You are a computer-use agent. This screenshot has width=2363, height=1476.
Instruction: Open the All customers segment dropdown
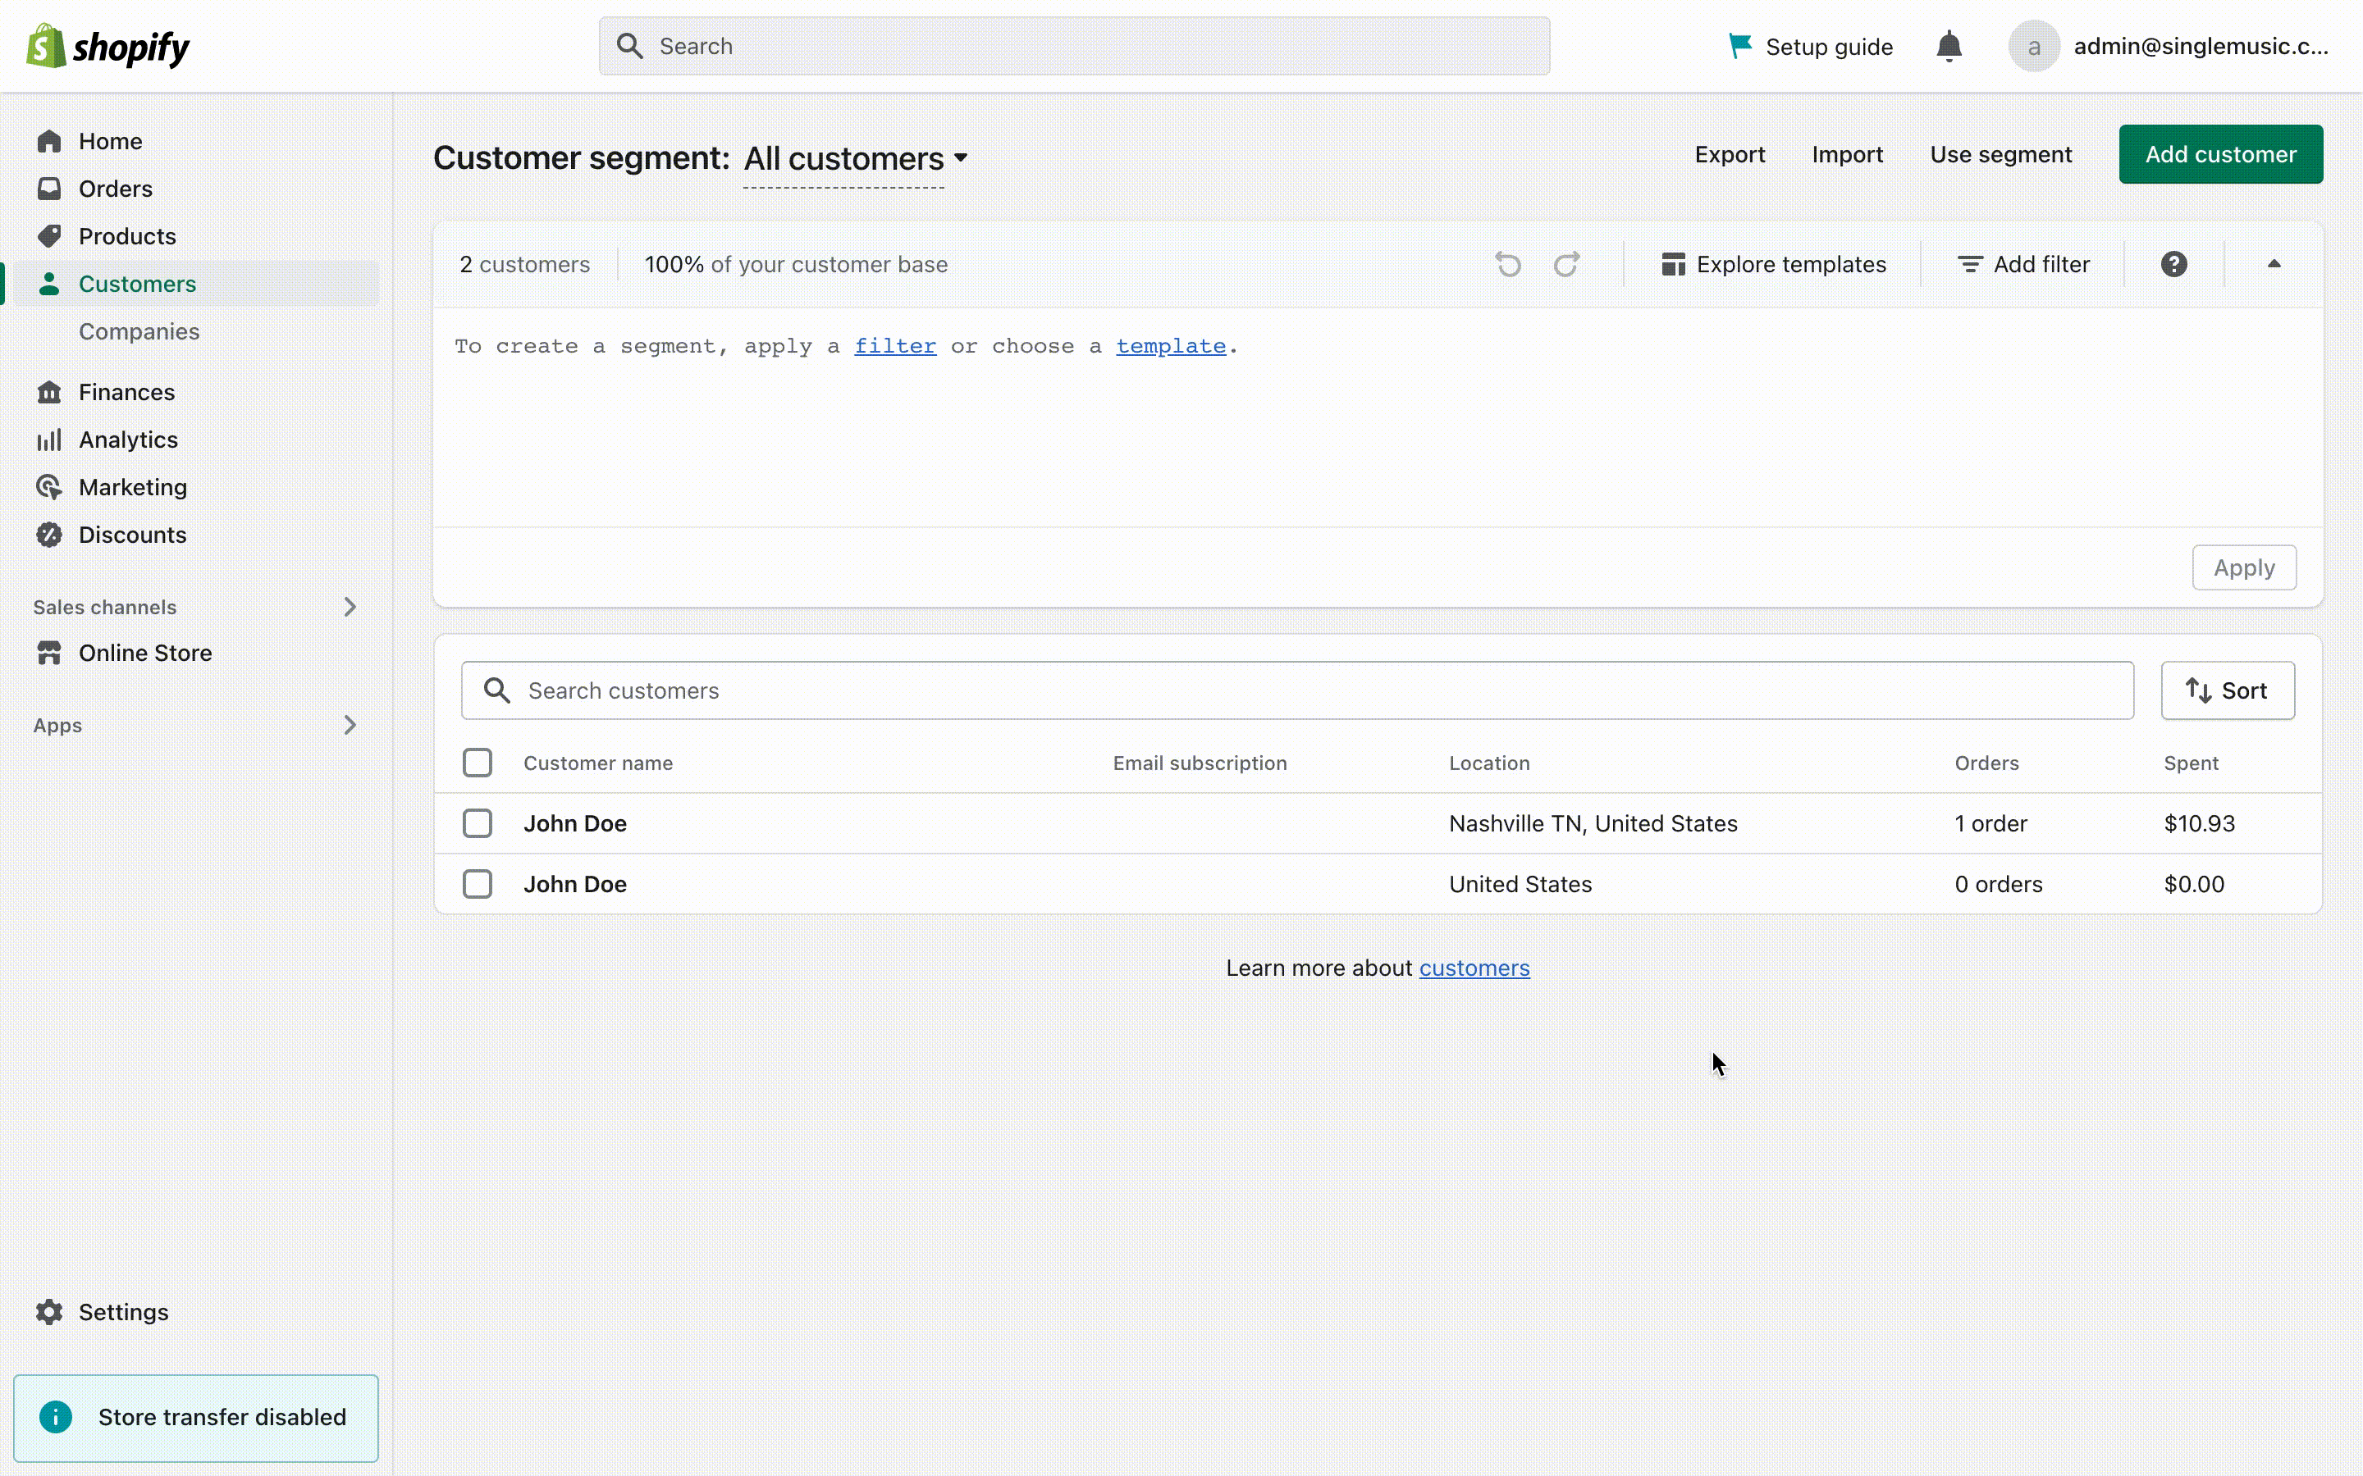pos(856,159)
